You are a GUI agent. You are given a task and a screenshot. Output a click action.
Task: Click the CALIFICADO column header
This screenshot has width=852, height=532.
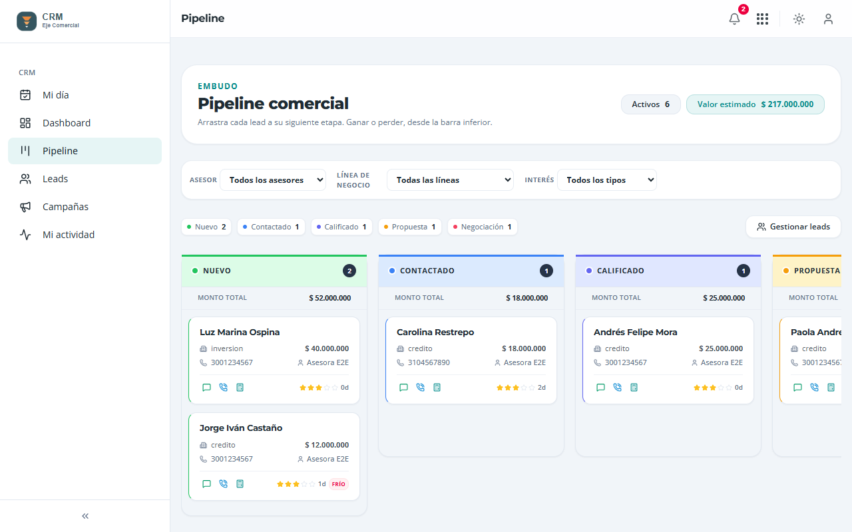(x=668, y=271)
